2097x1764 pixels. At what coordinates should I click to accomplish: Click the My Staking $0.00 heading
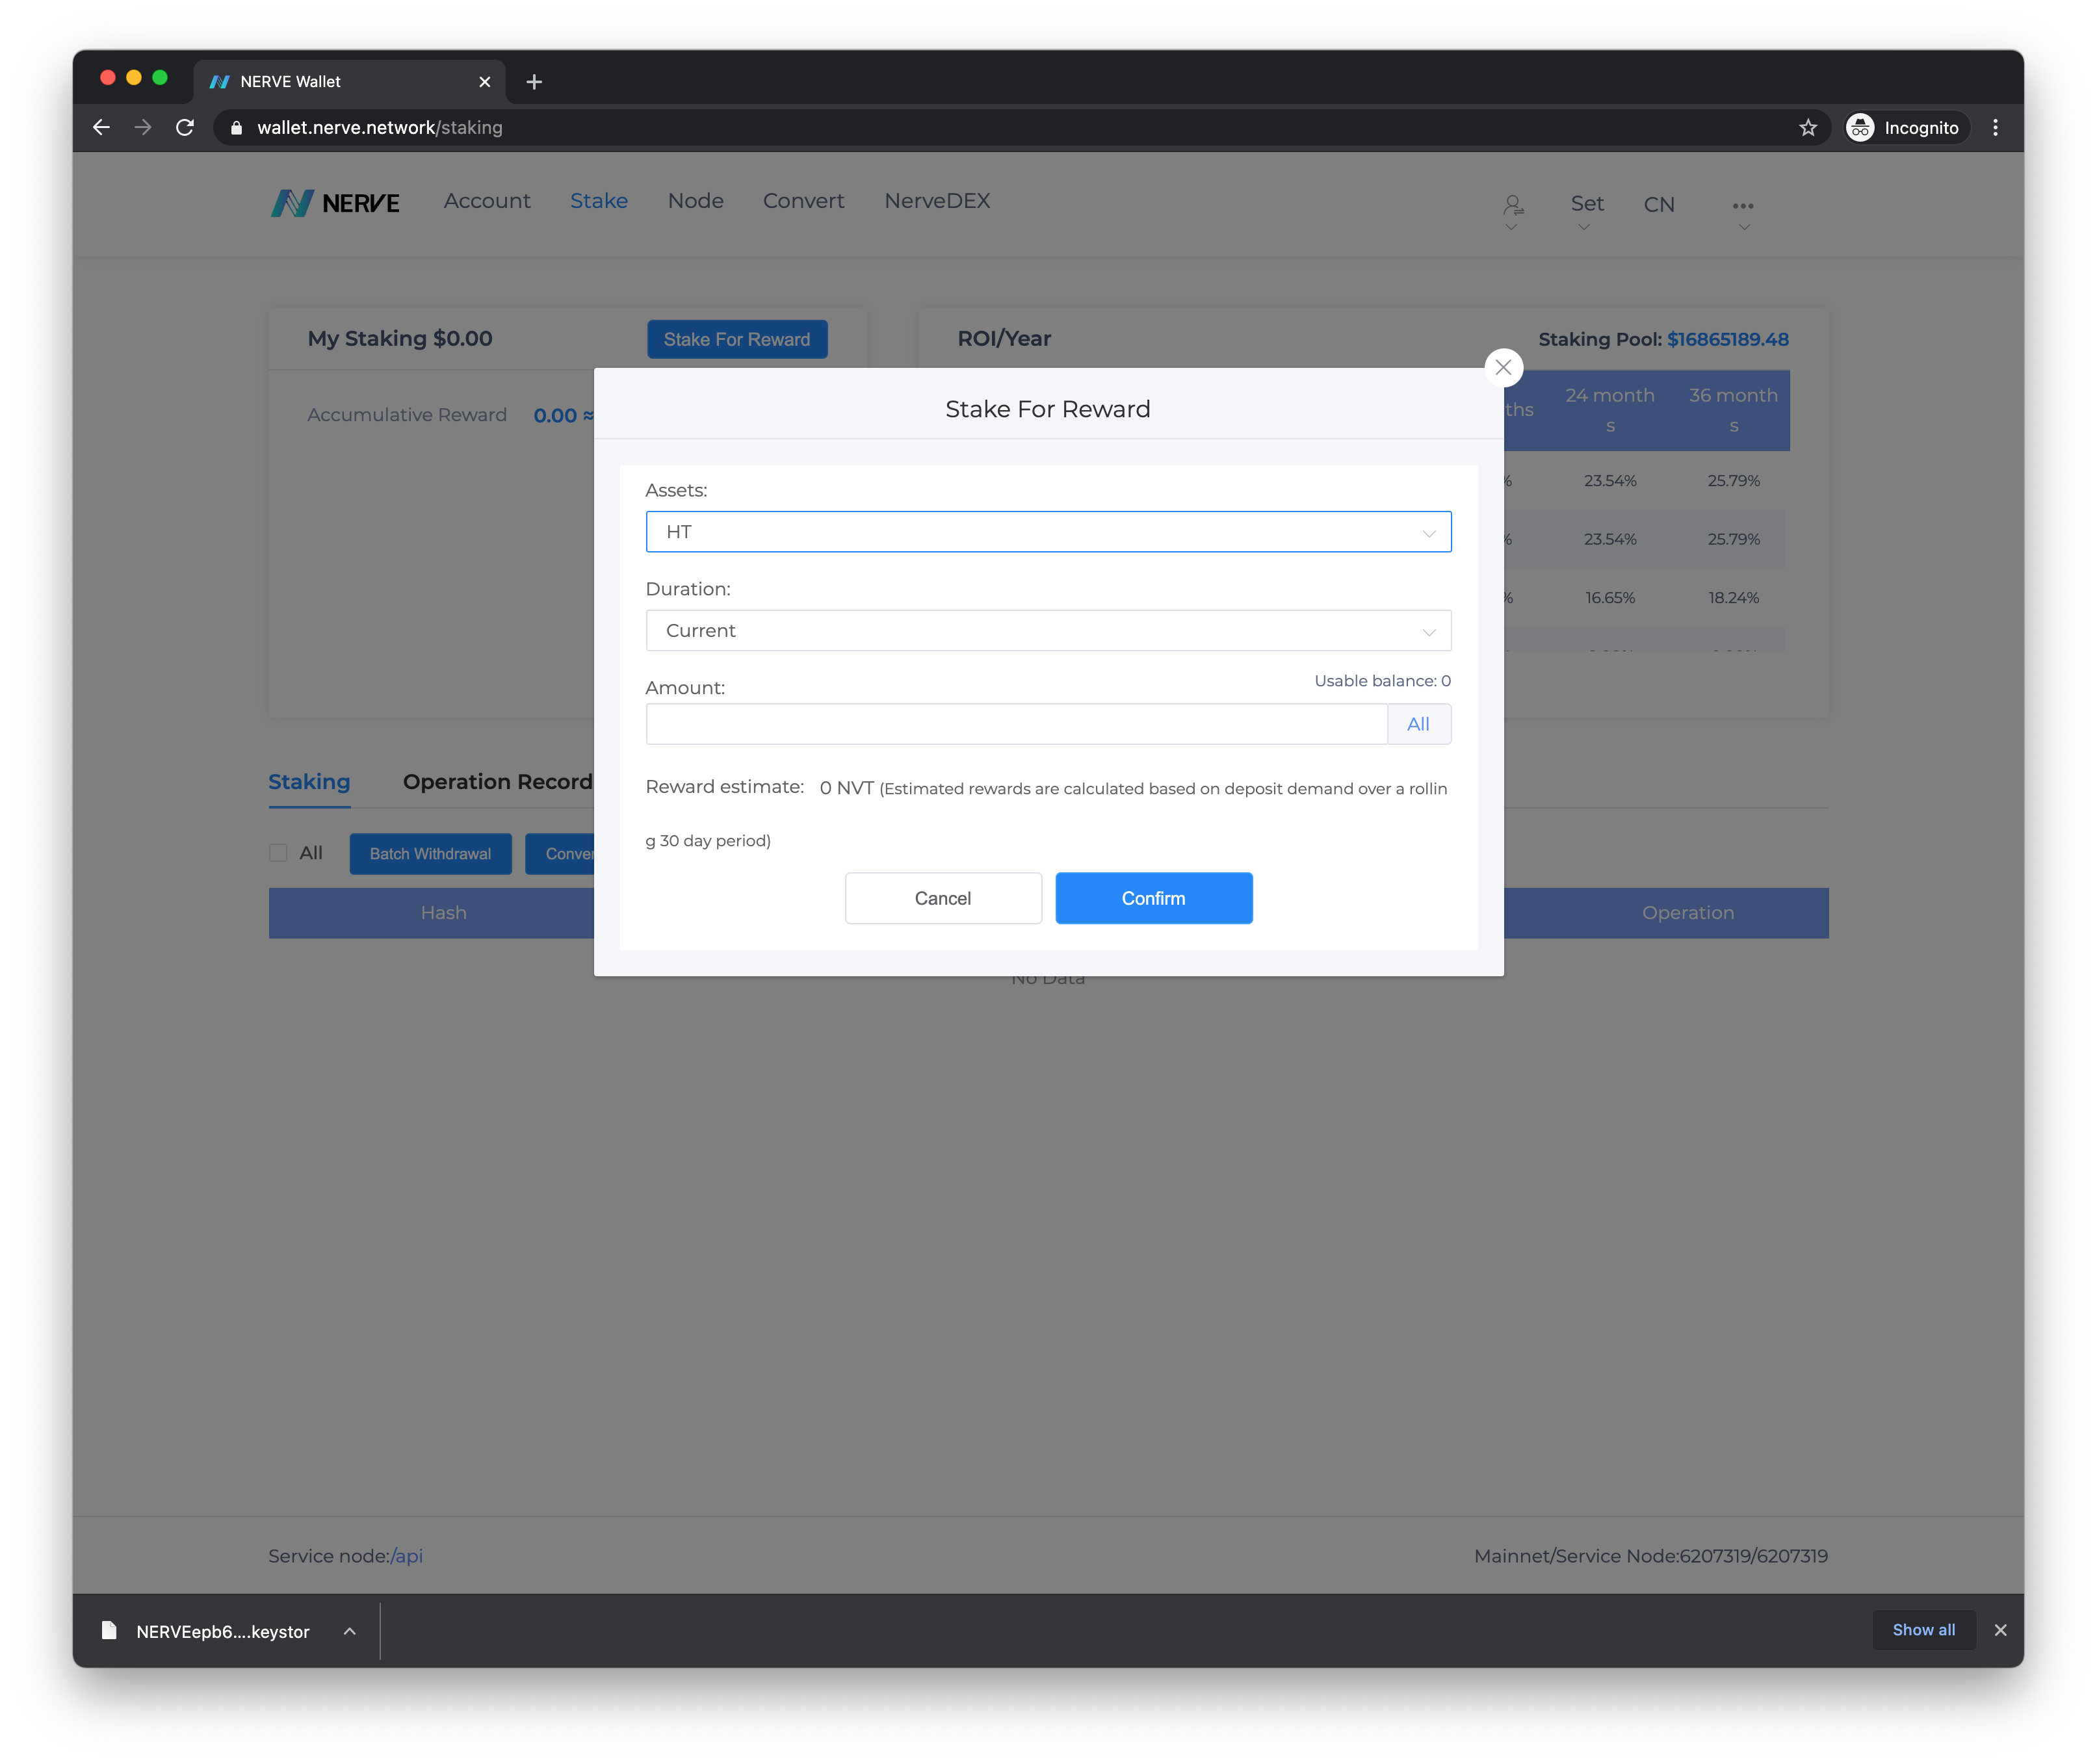[x=400, y=339]
